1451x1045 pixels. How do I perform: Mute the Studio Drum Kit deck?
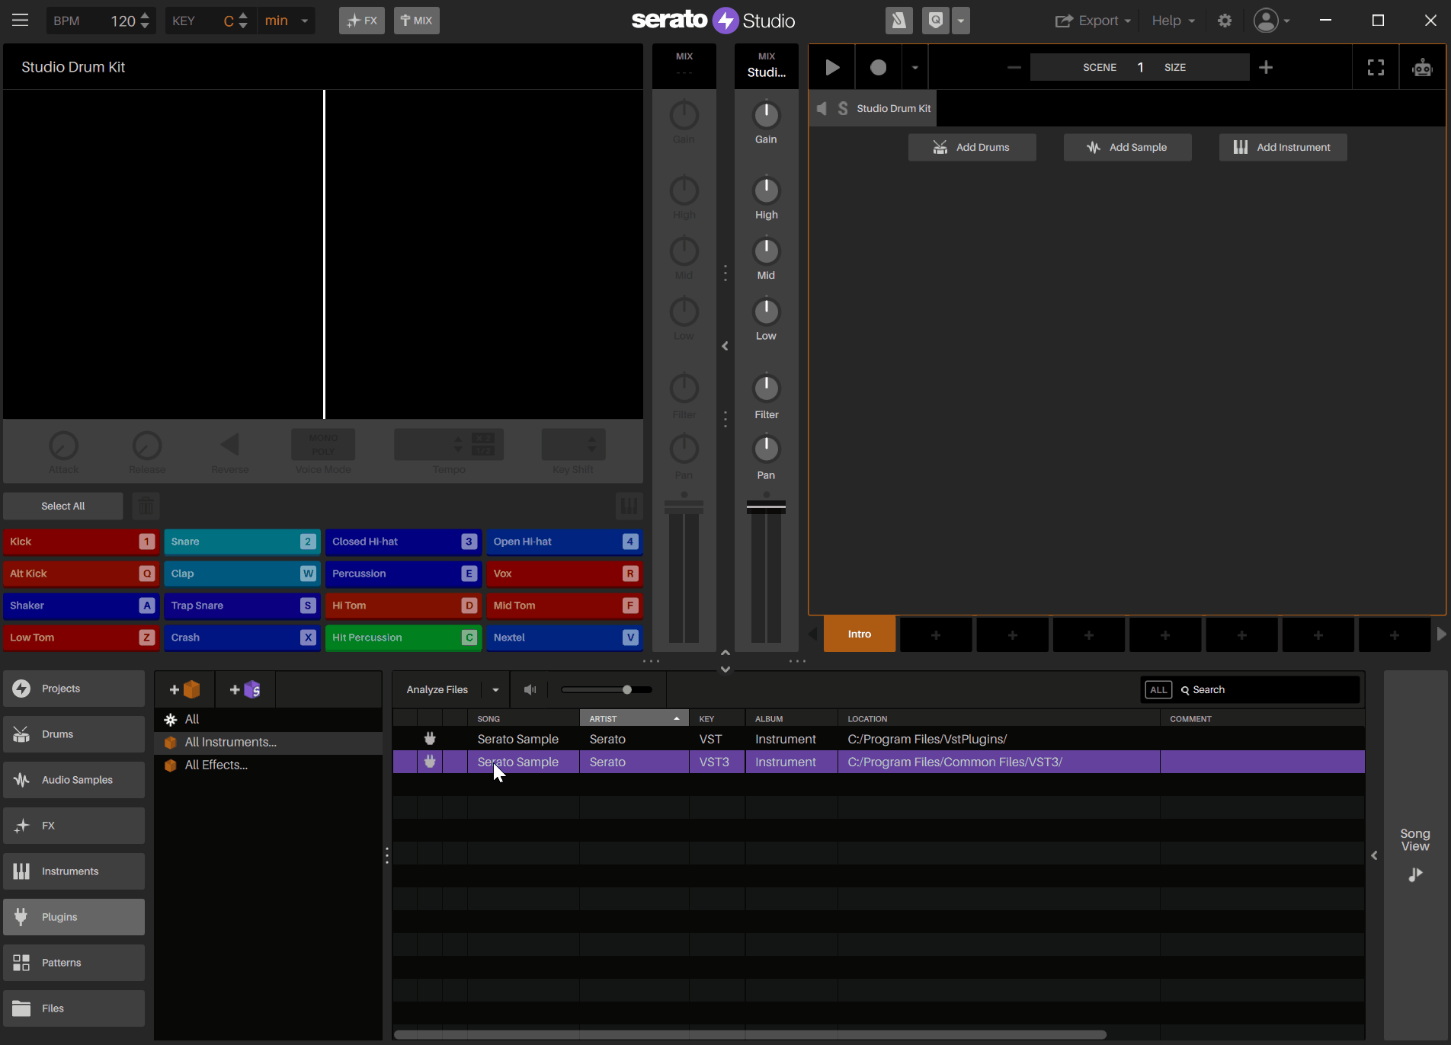pos(822,108)
